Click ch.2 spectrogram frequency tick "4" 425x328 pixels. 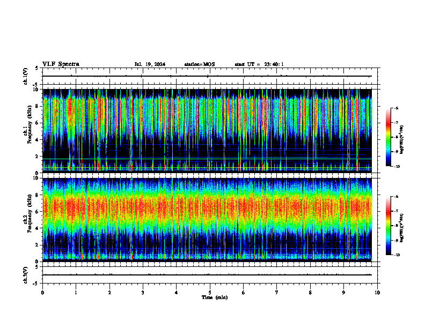coord(37,228)
